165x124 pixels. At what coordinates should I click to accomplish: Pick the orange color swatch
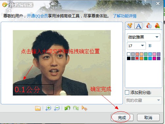click(141, 58)
